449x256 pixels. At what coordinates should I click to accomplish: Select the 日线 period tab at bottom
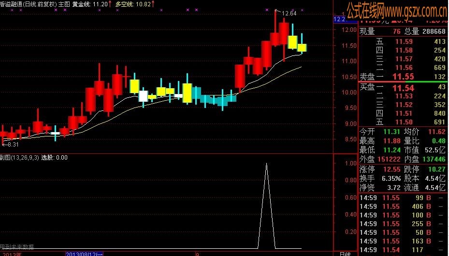click(345, 254)
